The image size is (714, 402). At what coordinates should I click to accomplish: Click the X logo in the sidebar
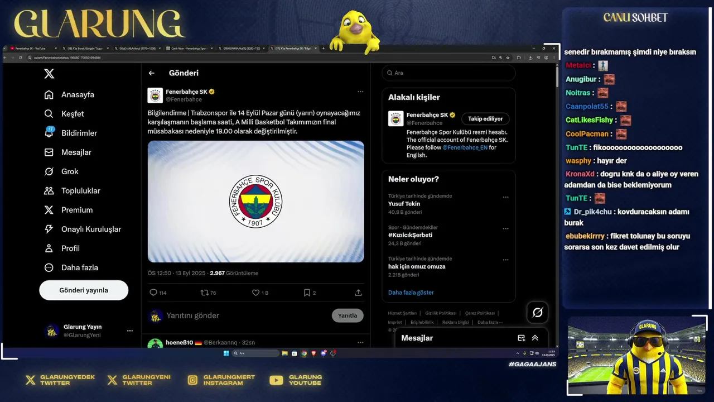tap(49, 73)
